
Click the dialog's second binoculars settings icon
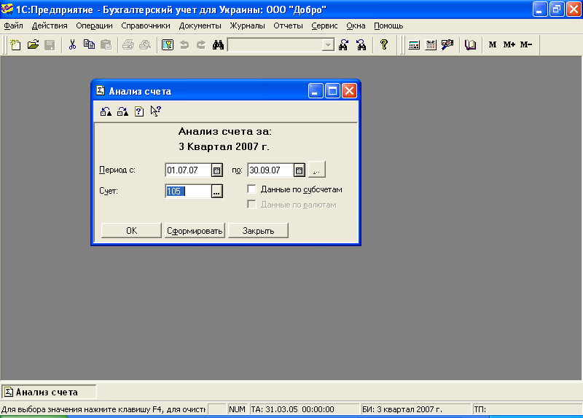tap(122, 111)
